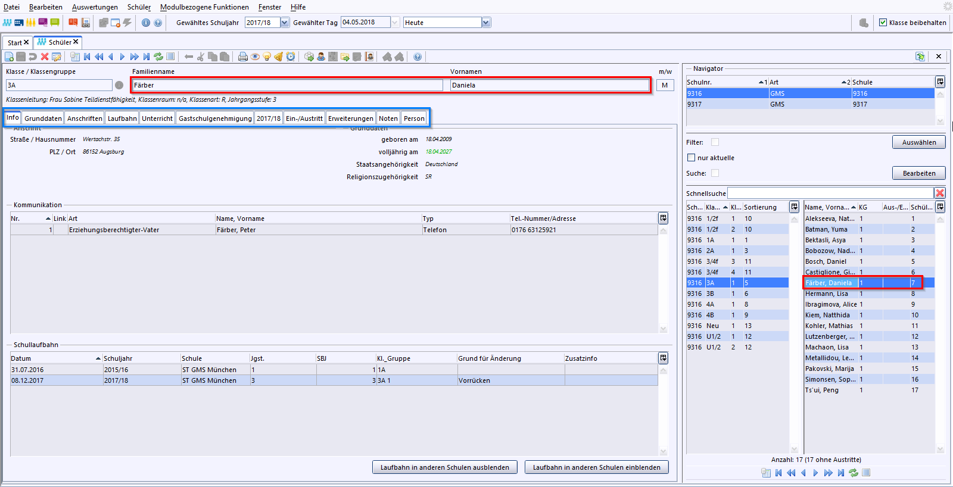Click the undo arrow icon in student toolbar
The width and height of the screenshot is (953, 487).
click(33, 57)
